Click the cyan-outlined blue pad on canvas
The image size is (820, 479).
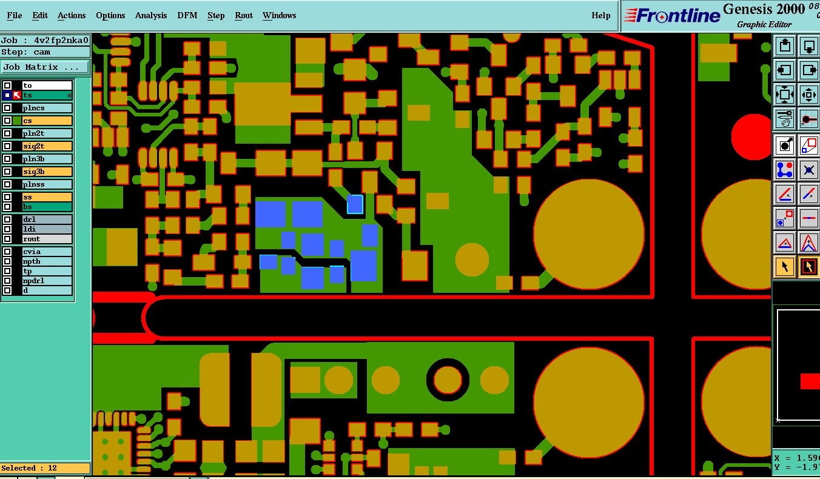(355, 204)
